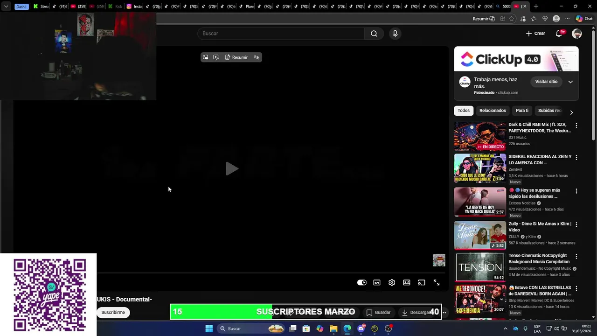The image size is (597, 336).
Task: Toggle YouTube autoplay switch
Action: [x=362, y=282]
